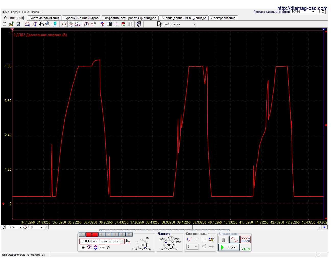331x258 pixels.
Task: Click the math function fx icon
Action: [x=109, y=247]
